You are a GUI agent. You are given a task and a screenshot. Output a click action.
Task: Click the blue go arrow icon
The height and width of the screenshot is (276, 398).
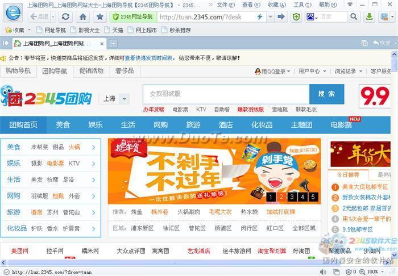click(x=281, y=16)
